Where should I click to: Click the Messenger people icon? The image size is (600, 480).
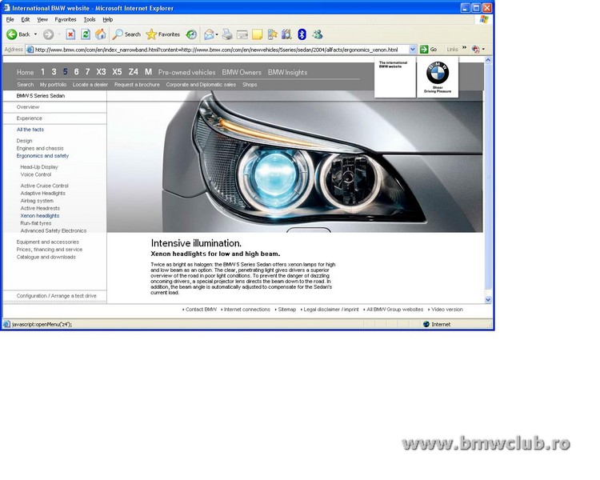(318, 34)
